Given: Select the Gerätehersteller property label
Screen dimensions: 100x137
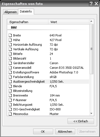Looking at the screenshot, I should (24, 63).
